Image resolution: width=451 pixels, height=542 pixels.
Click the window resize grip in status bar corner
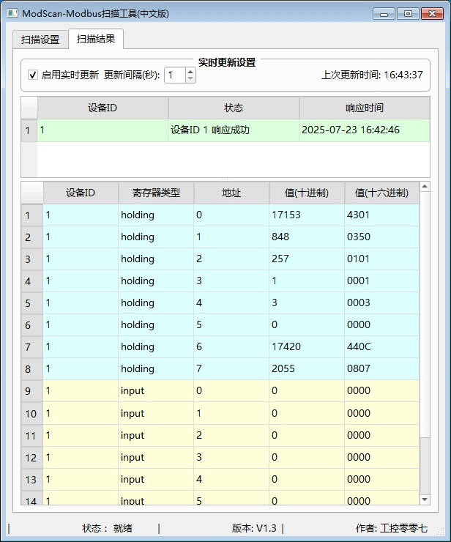tap(440, 531)
